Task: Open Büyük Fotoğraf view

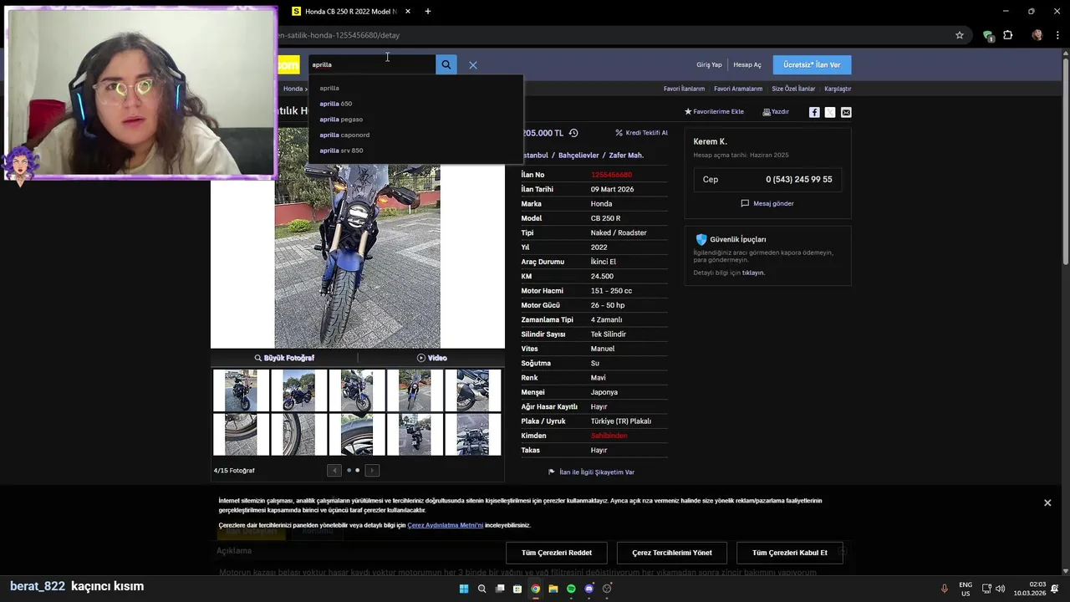Action: coord(284,358)
